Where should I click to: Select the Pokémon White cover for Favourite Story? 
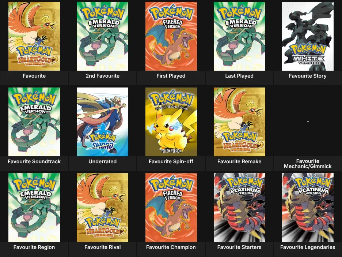click(308, 36)
